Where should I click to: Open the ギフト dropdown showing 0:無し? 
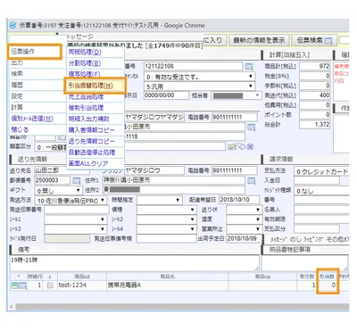58,190
